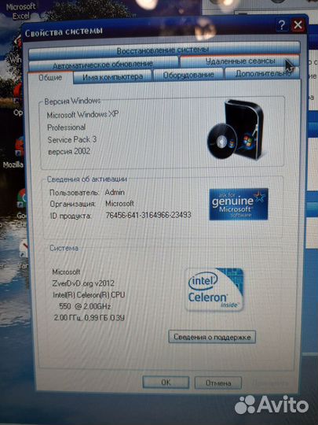
Task: Select the Восстановление системы tab
Action: click(163, 50)
